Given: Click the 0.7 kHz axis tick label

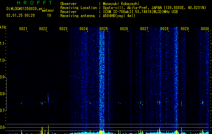Looking at the screenshot, I should (3, 111).
